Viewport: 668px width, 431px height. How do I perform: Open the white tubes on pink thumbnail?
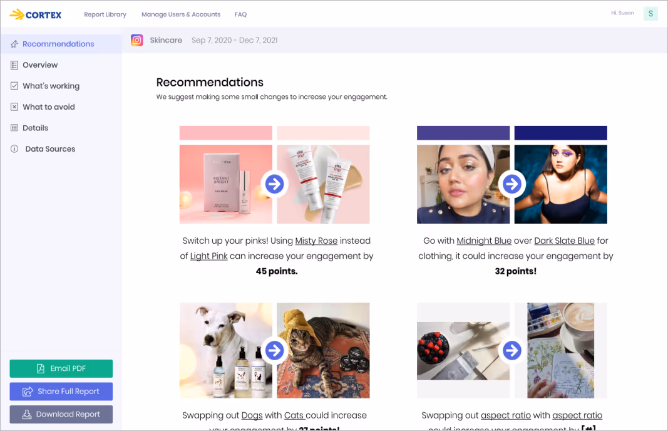(x=323, y=184)
